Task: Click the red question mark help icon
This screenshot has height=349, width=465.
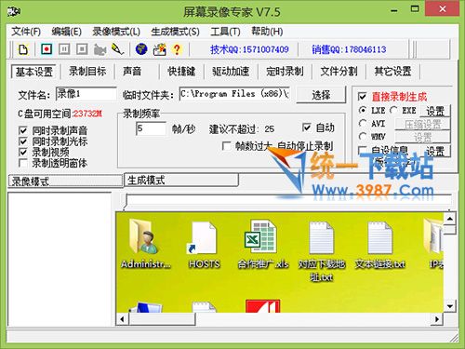Action: tap(177, 49)
